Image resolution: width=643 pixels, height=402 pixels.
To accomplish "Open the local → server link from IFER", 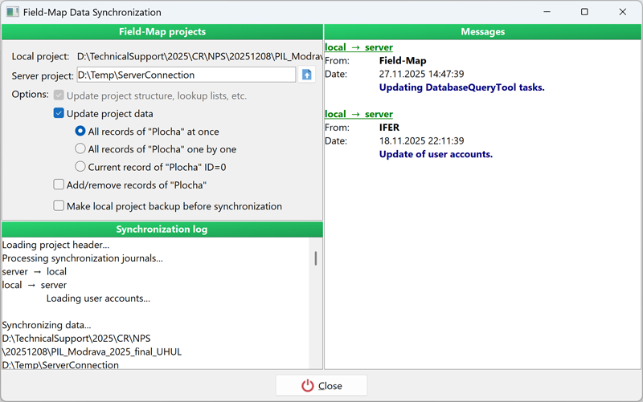I will pyautogui.click(x=358, y=114).
